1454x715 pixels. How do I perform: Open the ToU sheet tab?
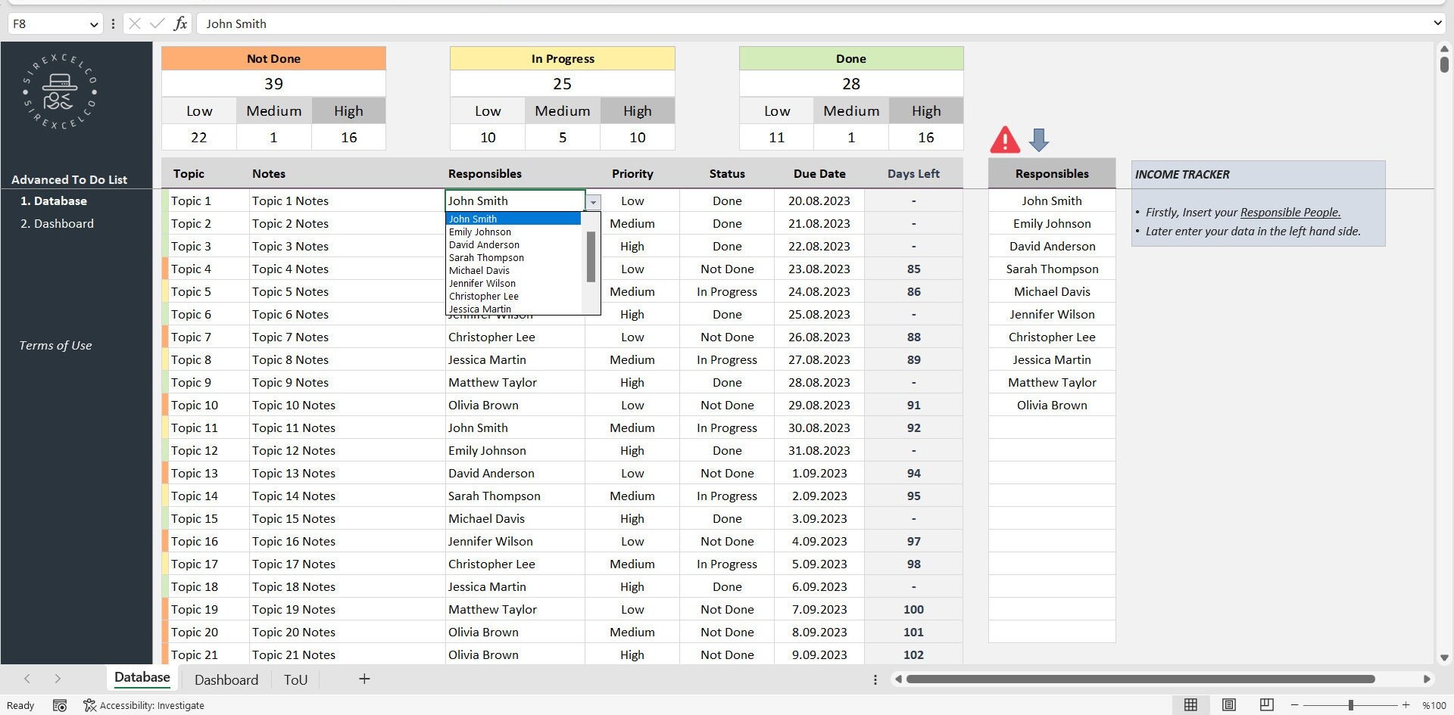tap(295, 679)
